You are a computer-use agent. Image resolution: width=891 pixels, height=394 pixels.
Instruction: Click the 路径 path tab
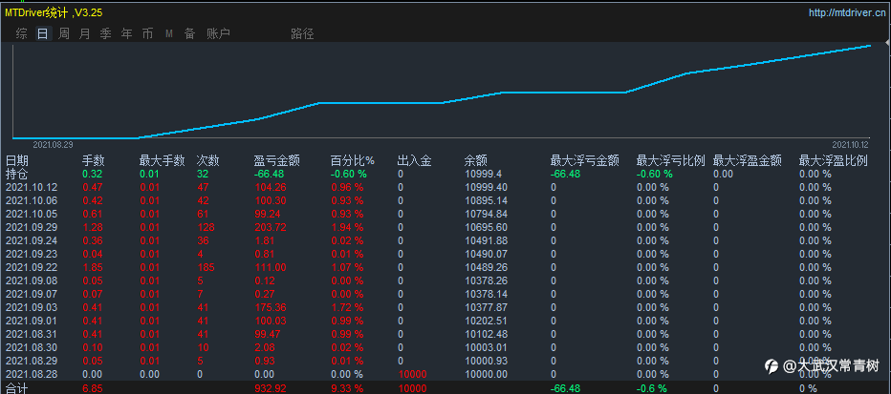click(x=302, y=34)
